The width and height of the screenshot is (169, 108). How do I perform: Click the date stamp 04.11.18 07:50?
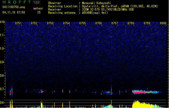click(14, 12)
